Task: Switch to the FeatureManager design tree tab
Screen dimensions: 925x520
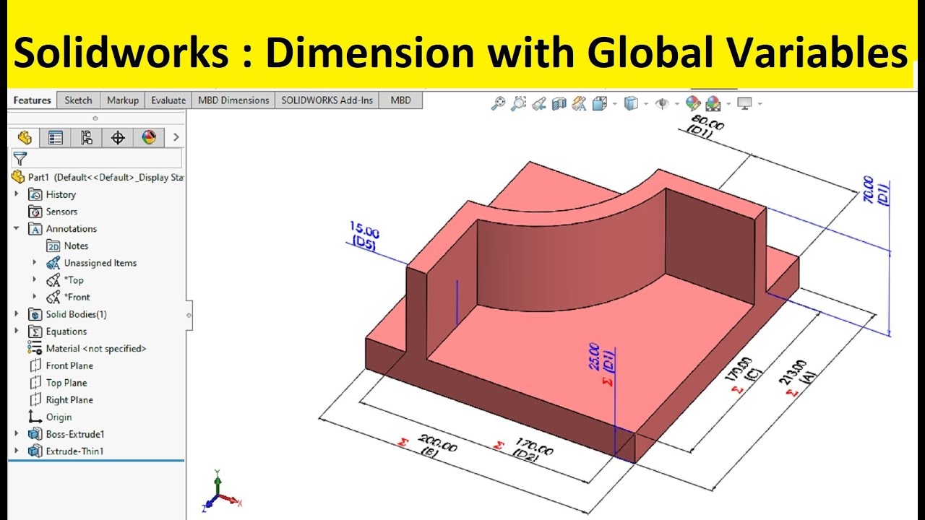Action: (x=25, y=137)
